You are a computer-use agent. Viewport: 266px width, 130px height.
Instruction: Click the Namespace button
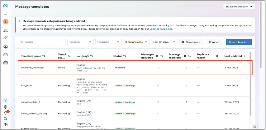pos(191,42)
